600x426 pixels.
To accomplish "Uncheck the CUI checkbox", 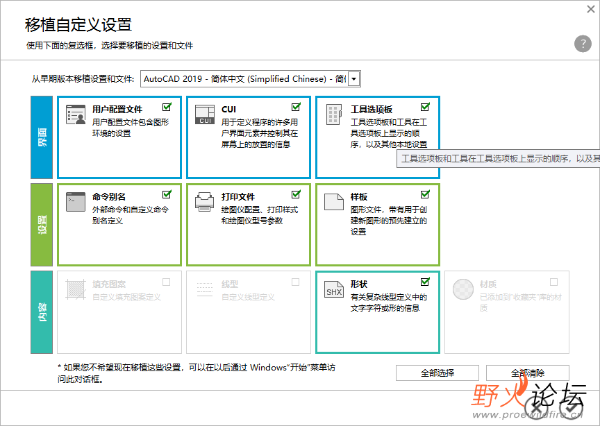I will coord(296,107).
